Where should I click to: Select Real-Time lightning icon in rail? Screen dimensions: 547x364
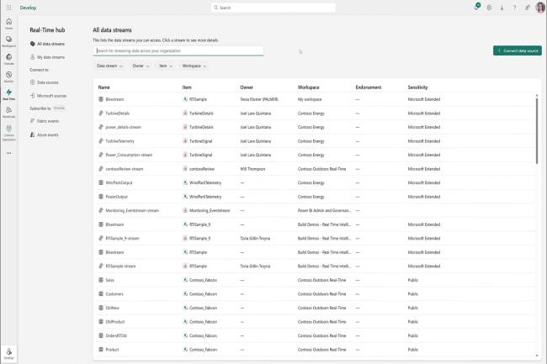click(8, 94)
